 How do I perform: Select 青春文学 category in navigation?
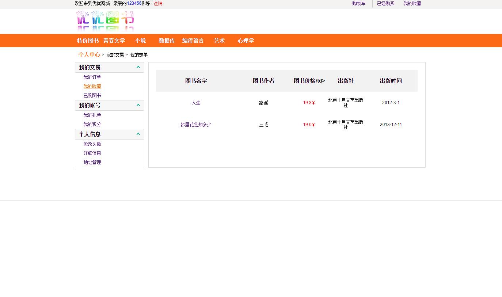114,41
